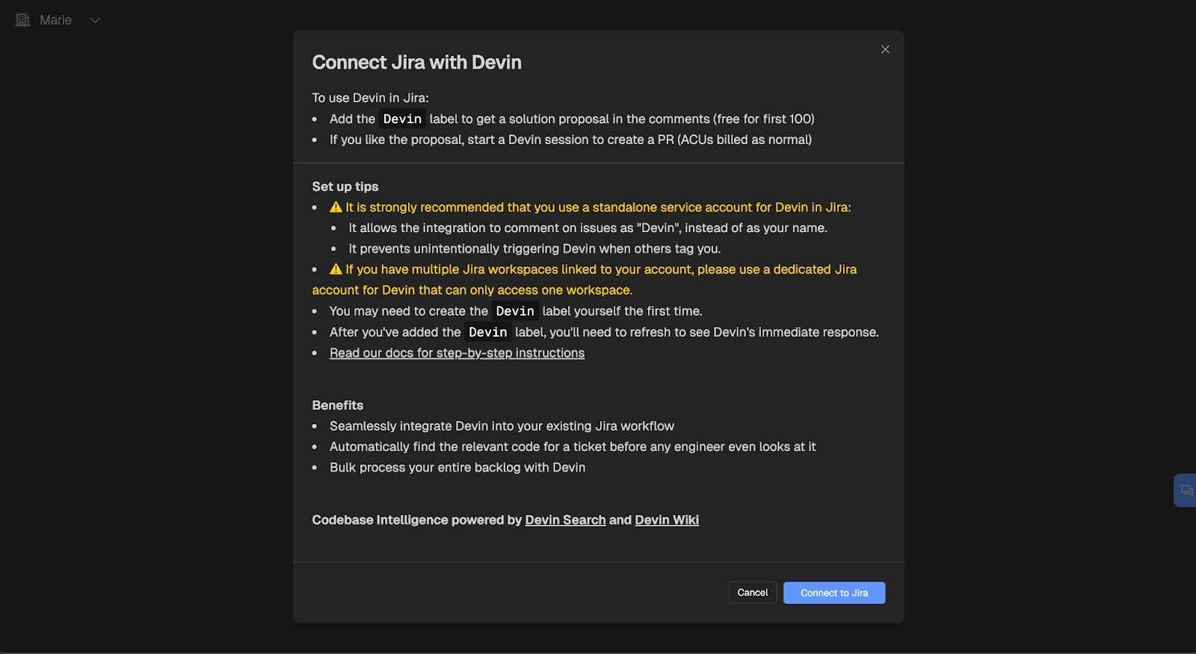Viewport: 1196px width, 654px height.
Task: Open the chat feedback widget icon
Action: point(1186,490)
